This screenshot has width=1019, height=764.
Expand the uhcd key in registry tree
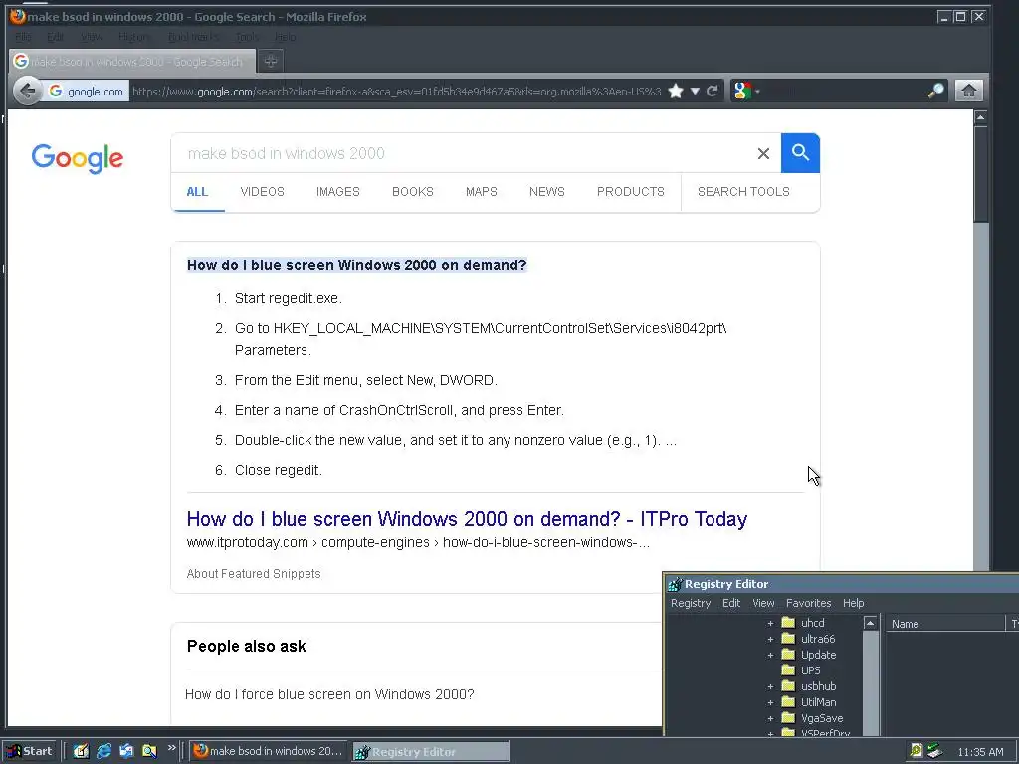[770, 623]
